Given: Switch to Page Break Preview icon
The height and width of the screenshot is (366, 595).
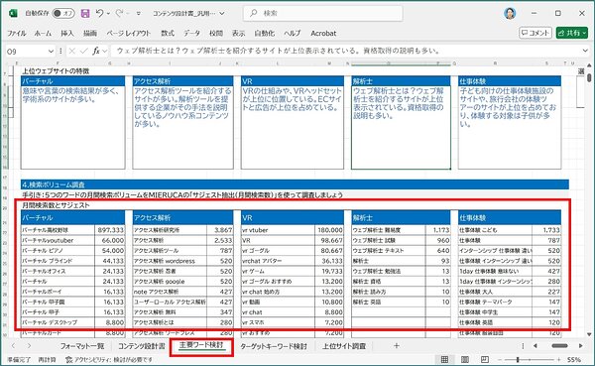Looking at the screenshot, I should pyautogui.click(x=485, y=359).
